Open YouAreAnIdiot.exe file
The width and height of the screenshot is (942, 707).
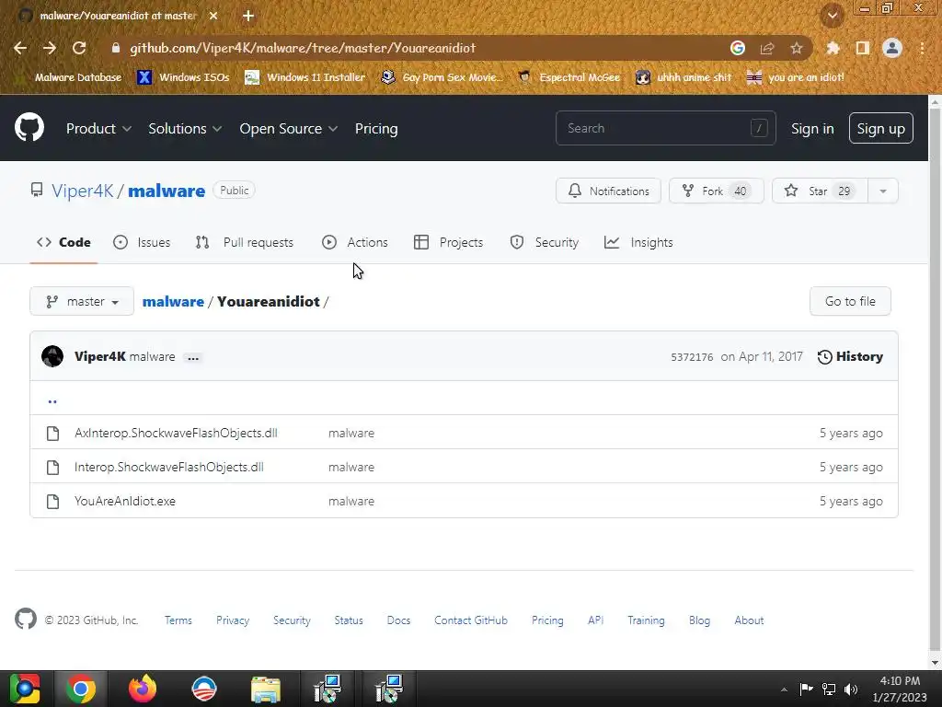(x=125, y=502)
